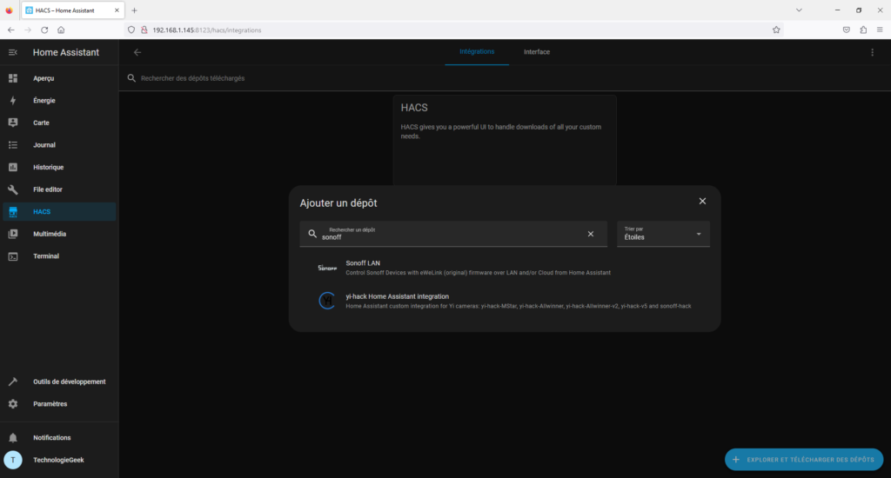Click the yi-hack circular logo icon

pyautogui.click(x=327, y=301)
